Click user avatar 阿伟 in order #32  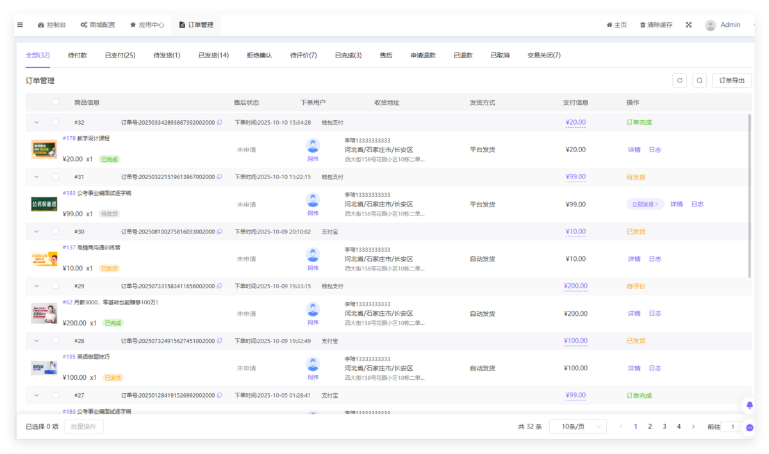coord(313,145)
